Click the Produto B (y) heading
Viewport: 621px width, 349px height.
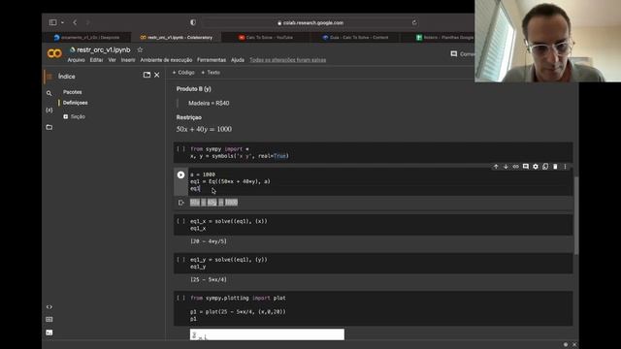pos(194,89)
